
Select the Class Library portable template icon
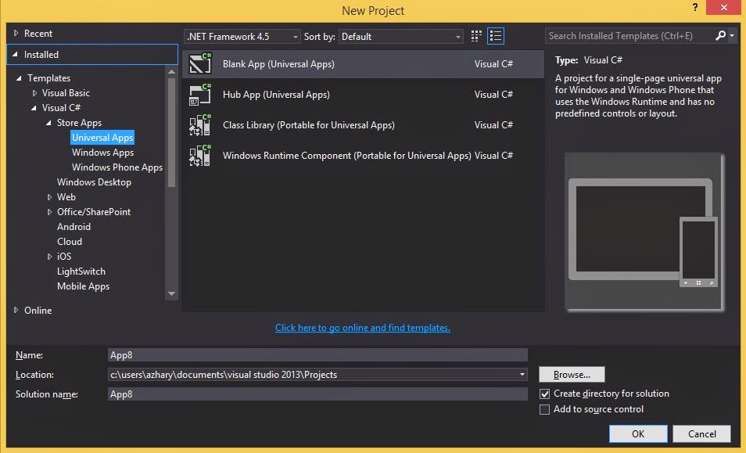click(x=200, y=125)
